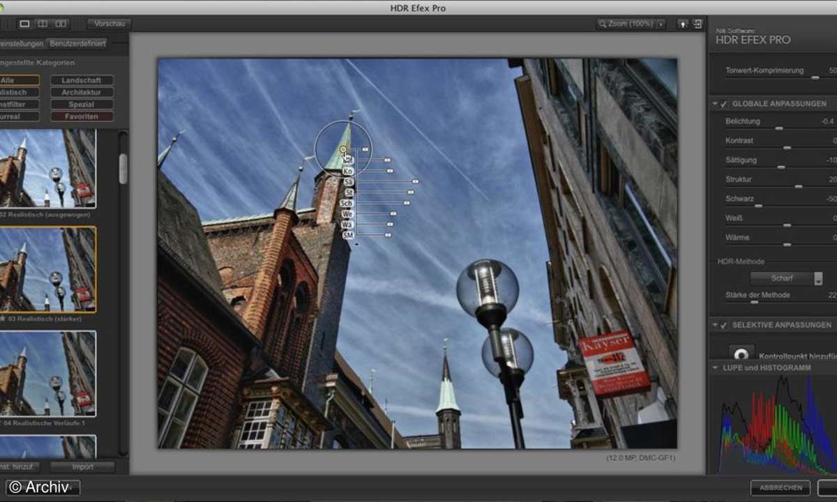
Task: Click the Vorschau preview button
Action: point(109,24)
